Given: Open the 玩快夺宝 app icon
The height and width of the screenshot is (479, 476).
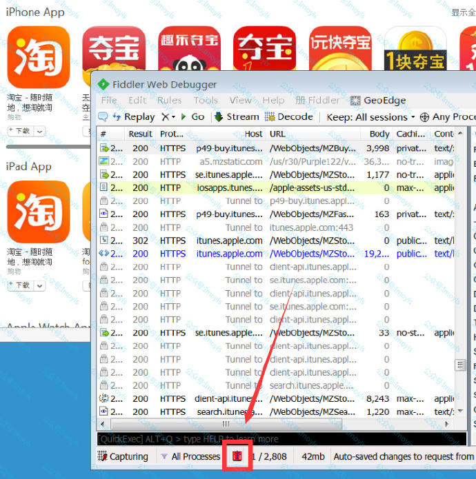Looking at the screenshot, I should point(340,48).
